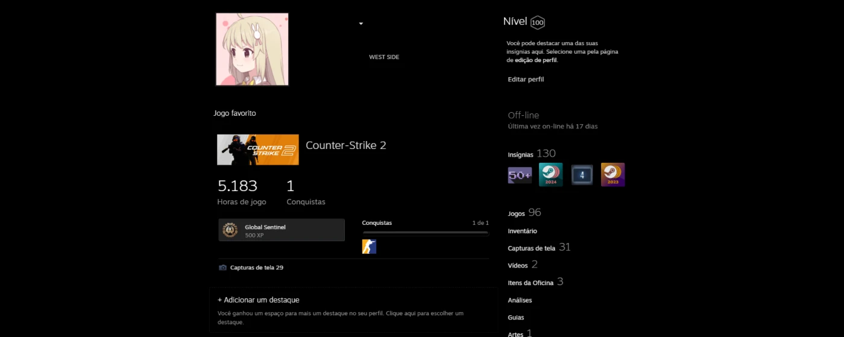This screenshot has height=337, width=844.
Task: Click the Horas de jogo label
Action: tap(242, 202)
